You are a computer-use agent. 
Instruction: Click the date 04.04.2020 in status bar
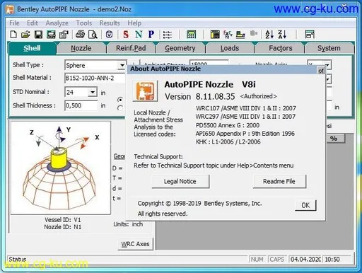tap(305, 260)
